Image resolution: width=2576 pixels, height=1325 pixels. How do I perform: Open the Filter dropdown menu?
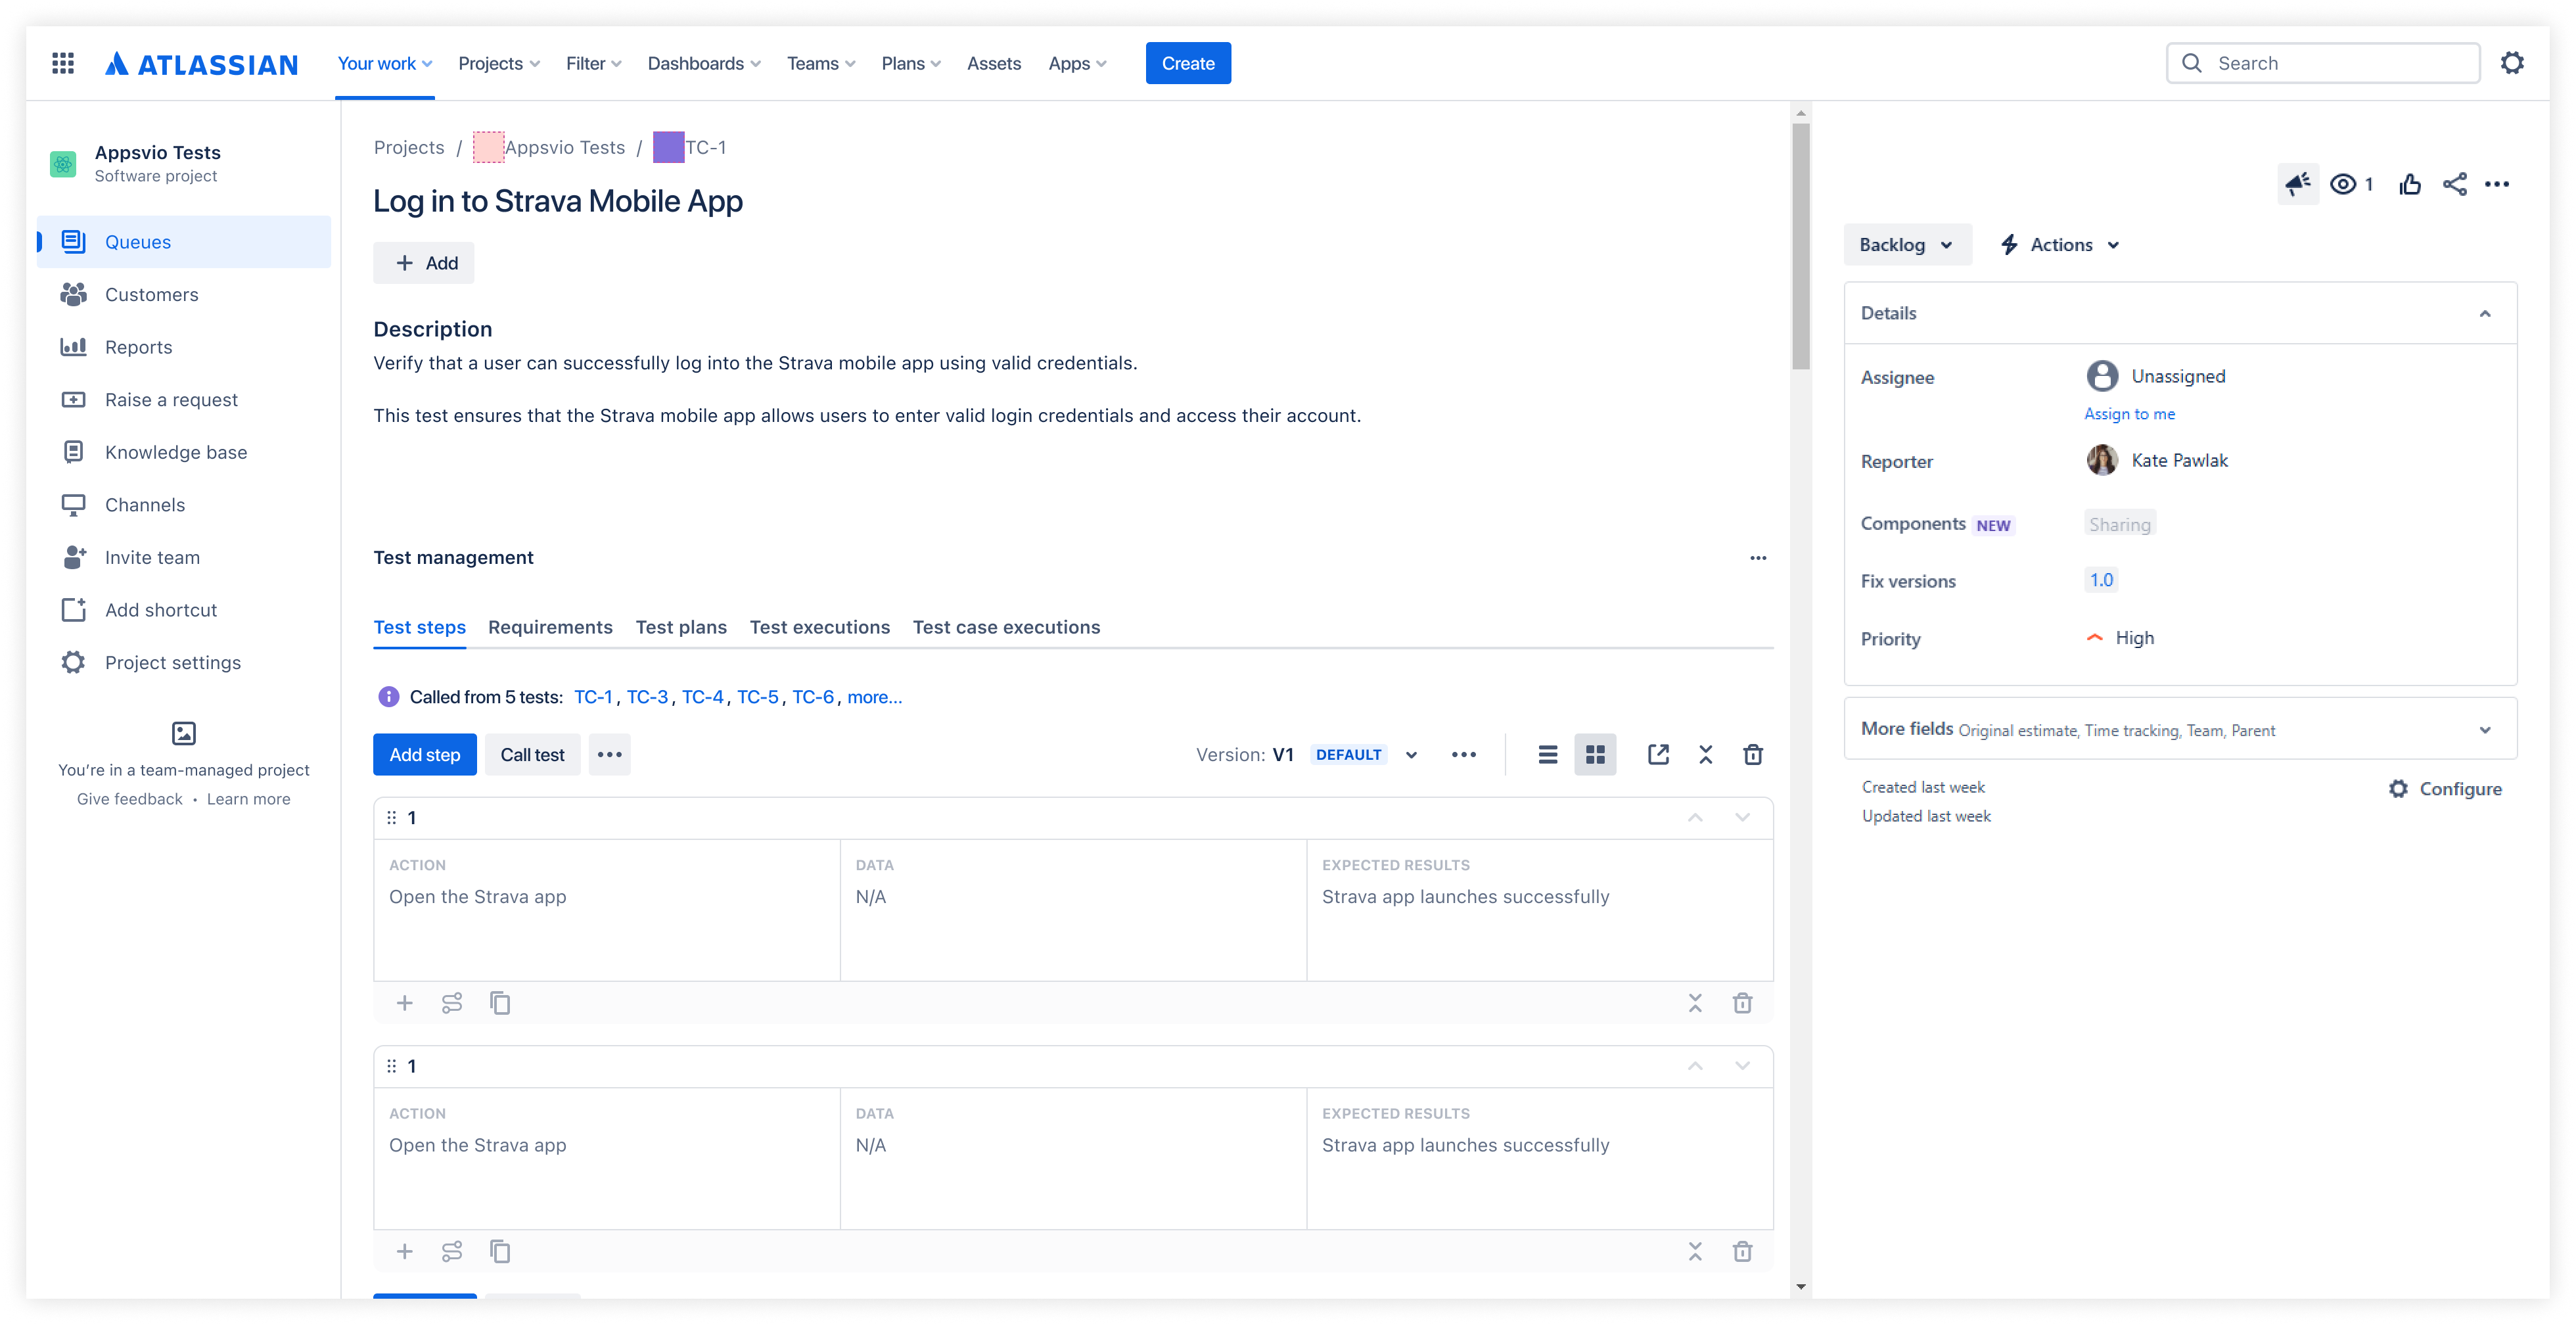(593, 63)
